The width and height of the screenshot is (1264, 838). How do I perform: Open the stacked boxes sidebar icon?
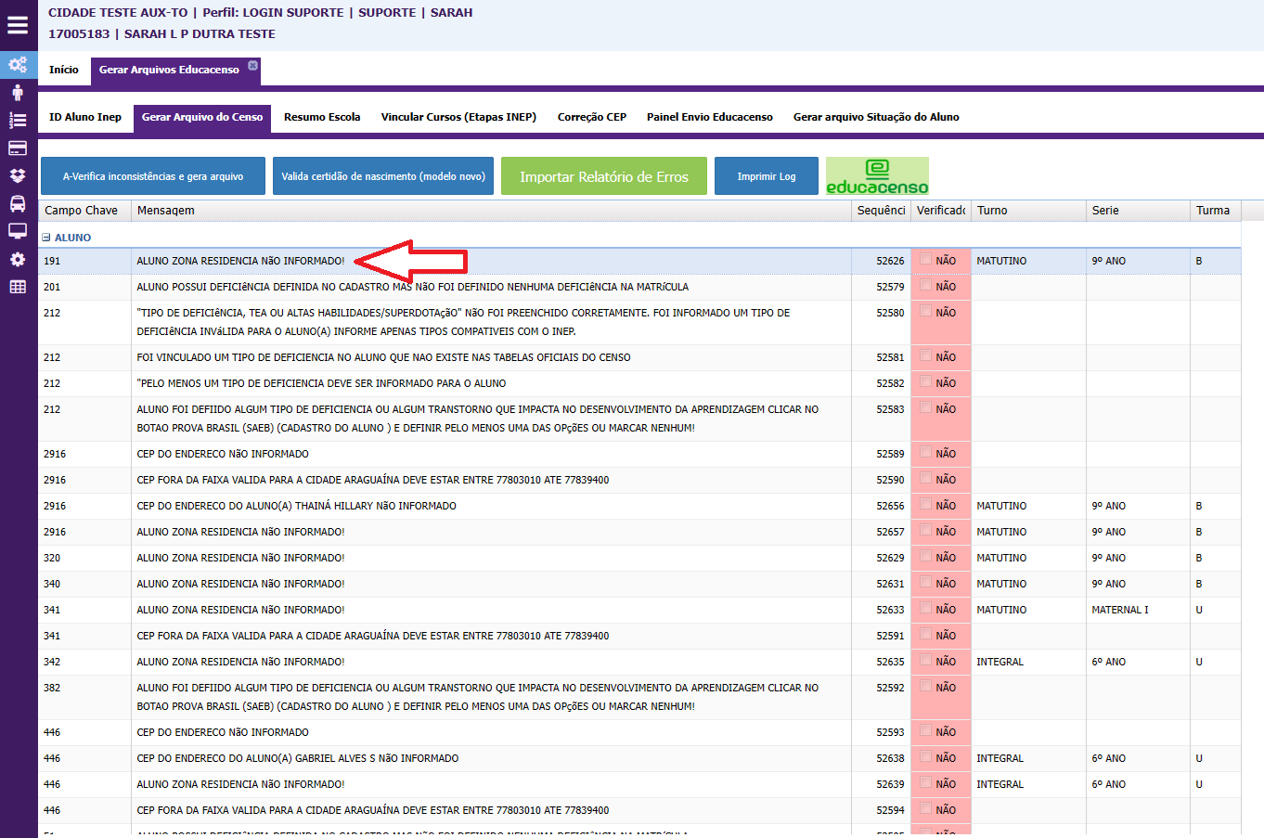[x=18, y=175]
